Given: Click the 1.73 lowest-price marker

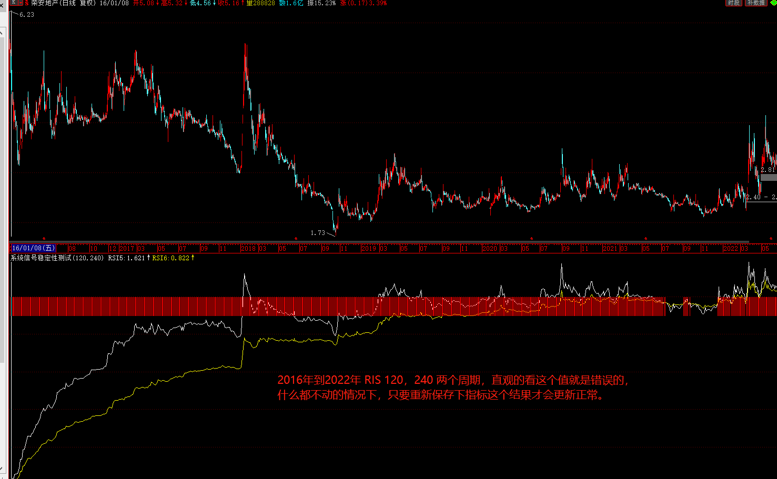Looking at the screenshot, I should pos(318,232).
